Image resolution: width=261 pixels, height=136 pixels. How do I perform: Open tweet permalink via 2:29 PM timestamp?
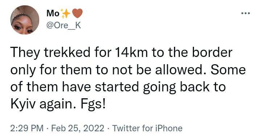(27, 128)
